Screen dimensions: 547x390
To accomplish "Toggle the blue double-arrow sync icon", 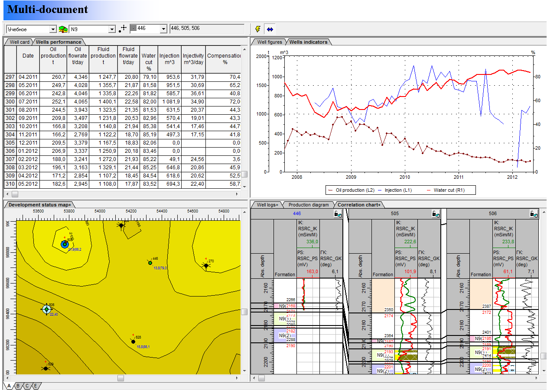I will [x=270, y=29].
